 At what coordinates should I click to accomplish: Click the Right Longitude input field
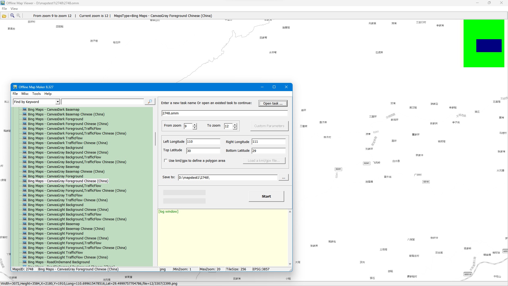(x=269, y=142)
